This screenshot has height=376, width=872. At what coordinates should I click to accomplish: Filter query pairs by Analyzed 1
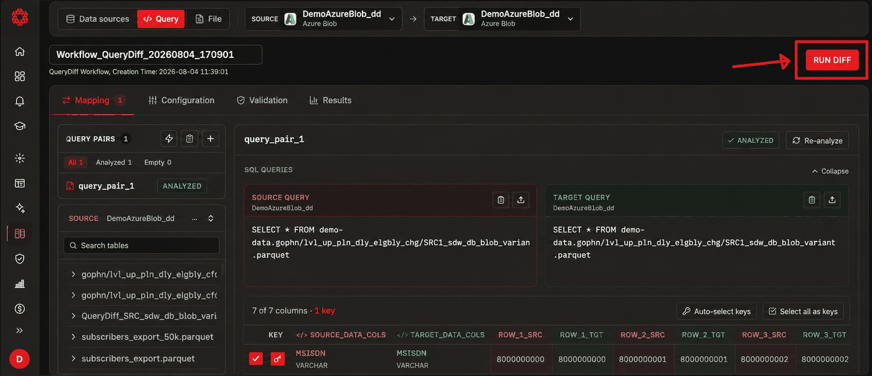pos(114,162)
